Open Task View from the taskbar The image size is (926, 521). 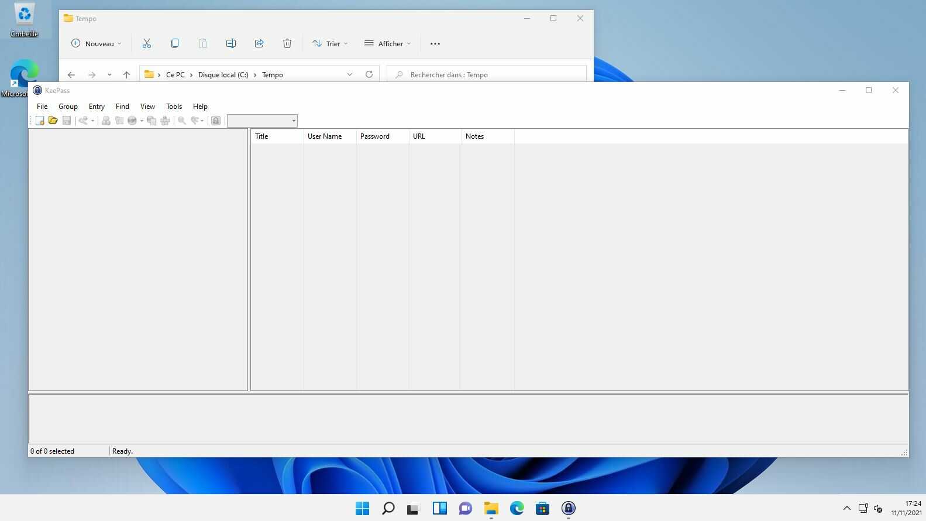pos(414,508)
